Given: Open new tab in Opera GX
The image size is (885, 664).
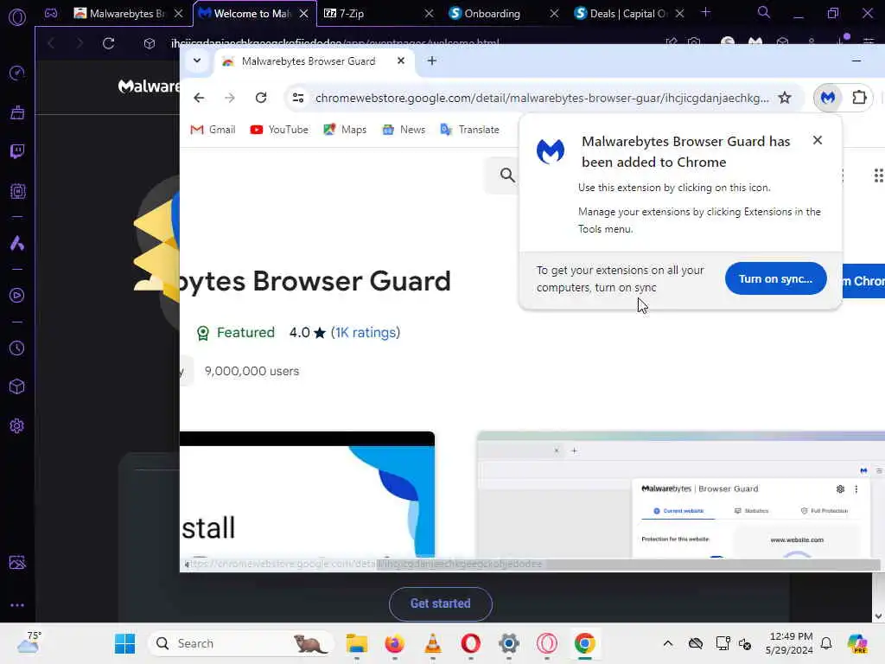Looking at the screenshot, I should 705,12.
